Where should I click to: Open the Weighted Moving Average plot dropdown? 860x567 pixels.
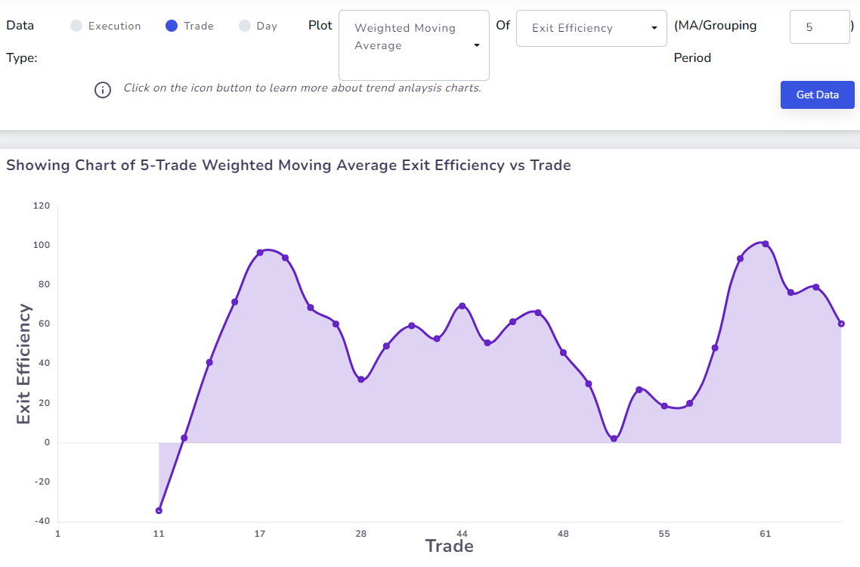point(414,45)
